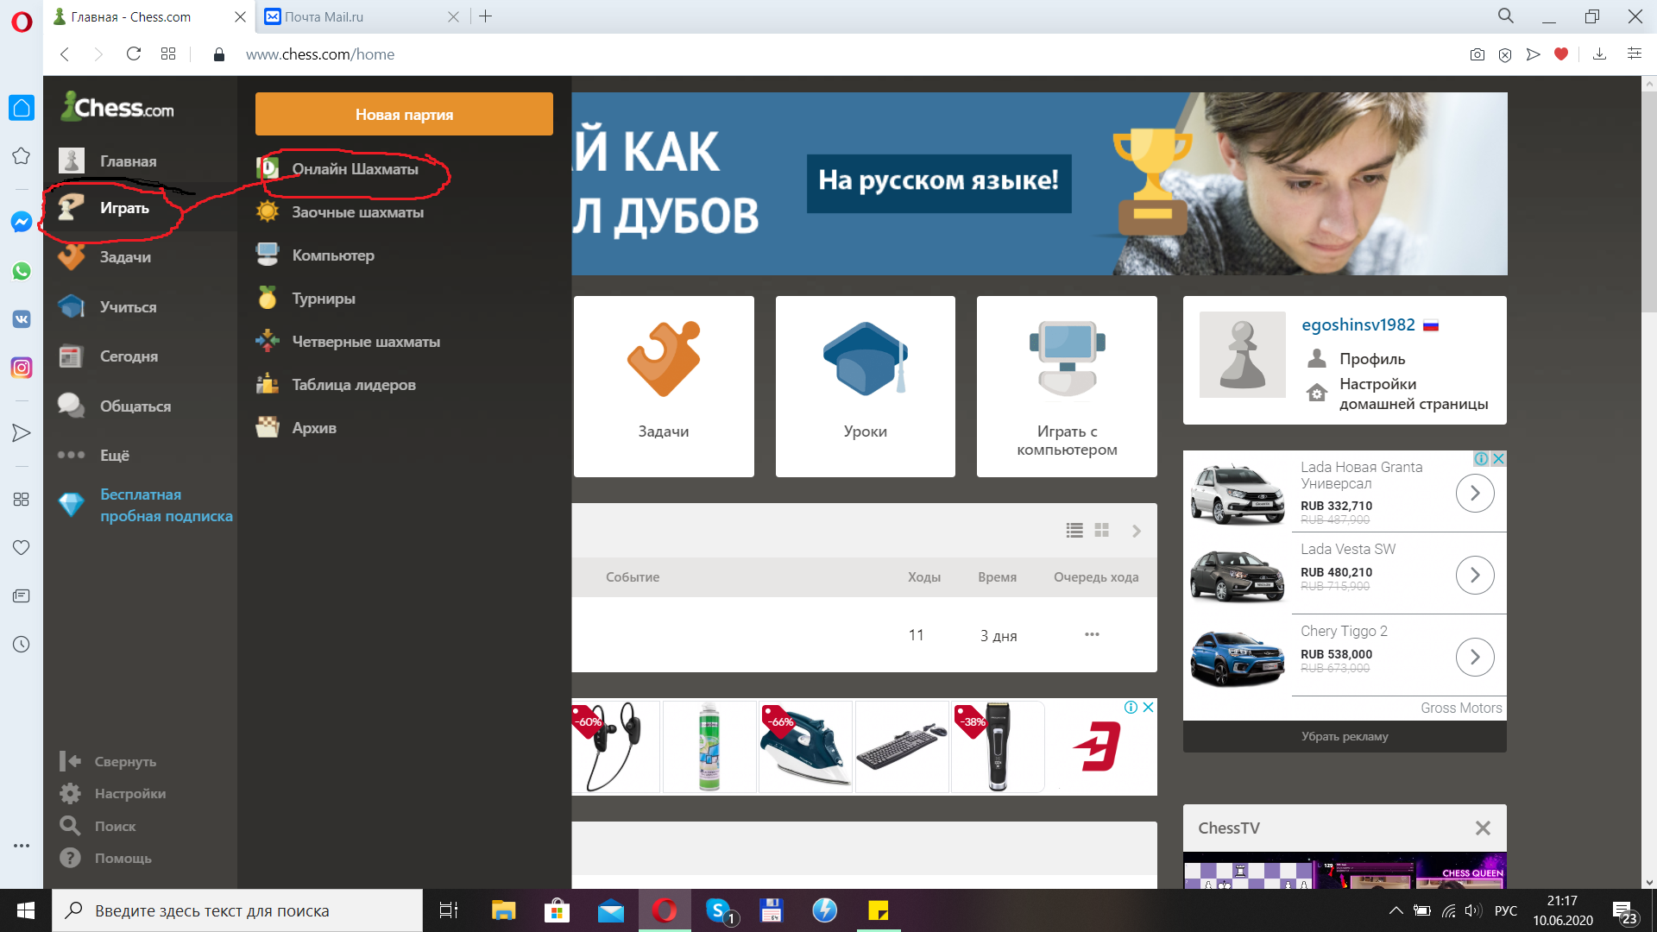Open a new browser tab
This screenshot has height=932, width=1657.
[486, 16]
